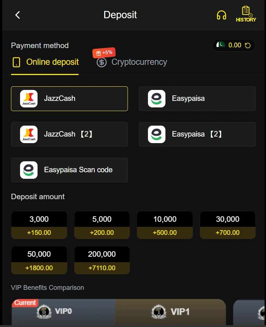This screenshot has width=266, height=327.
Task: Click the +700.00 bonus text
Action: coord(228,233)
